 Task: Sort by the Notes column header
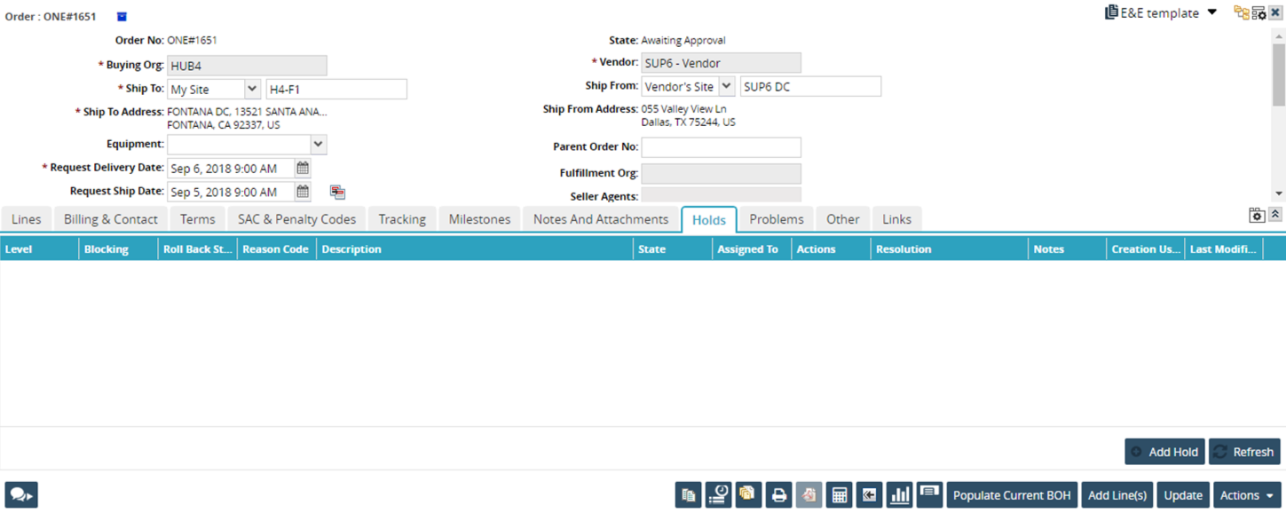(x=1067, y=249)
